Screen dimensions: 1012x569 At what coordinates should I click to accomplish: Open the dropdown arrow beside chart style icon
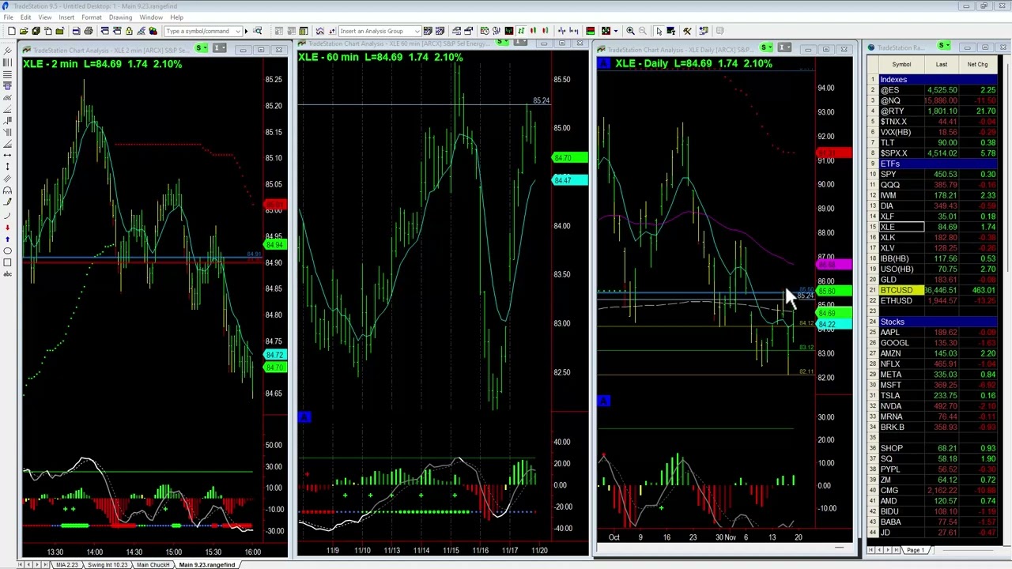[615, 31]
